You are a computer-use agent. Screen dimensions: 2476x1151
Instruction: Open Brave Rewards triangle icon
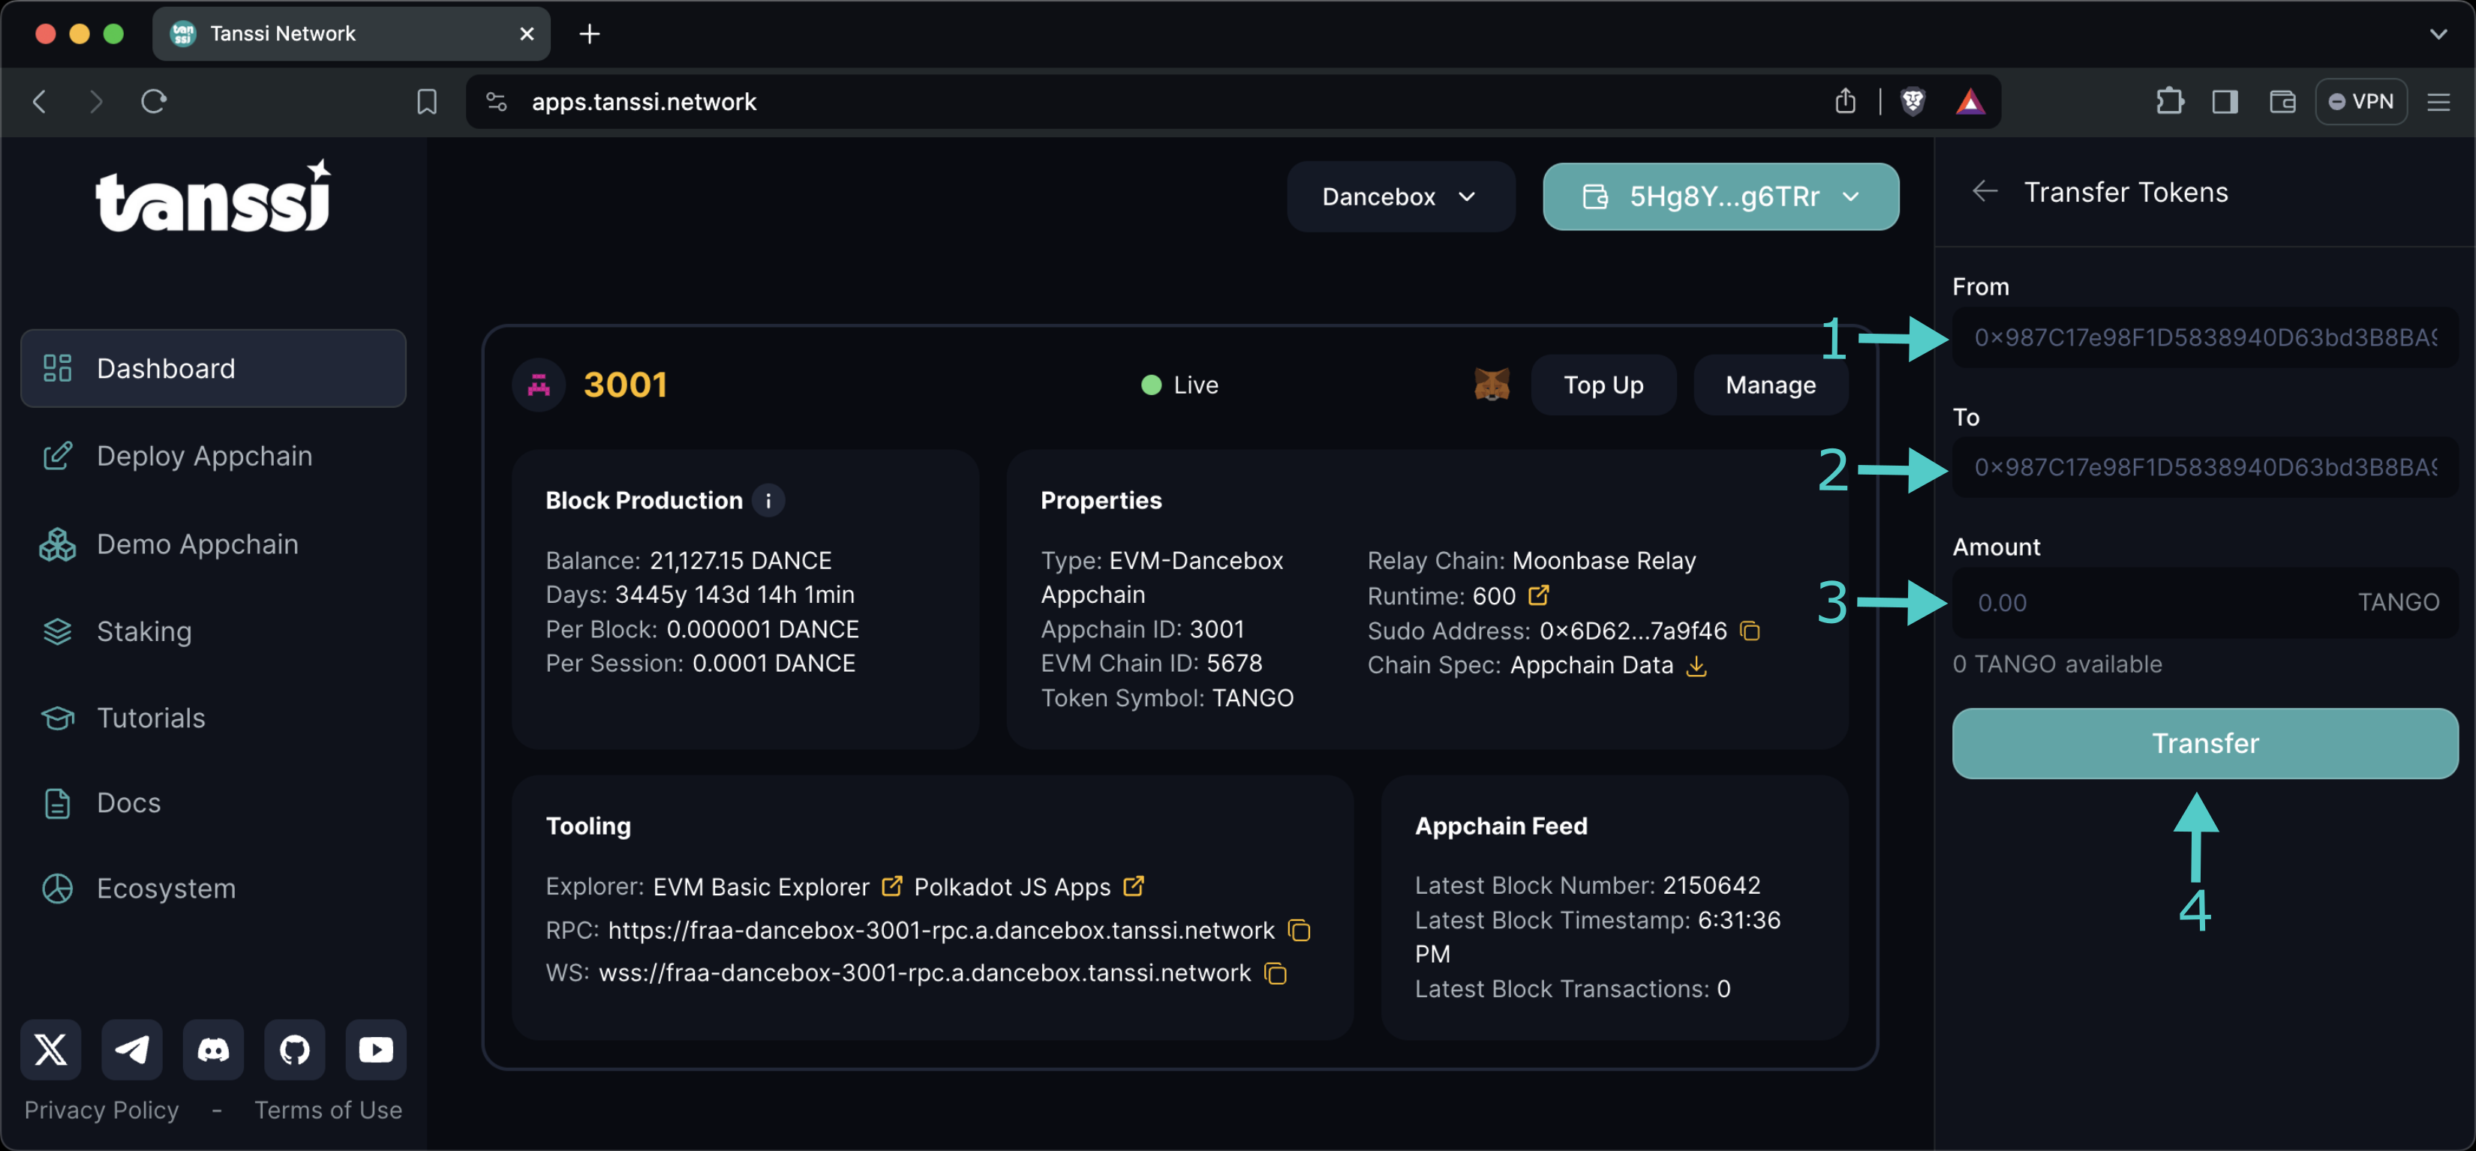coord(1970,102)
